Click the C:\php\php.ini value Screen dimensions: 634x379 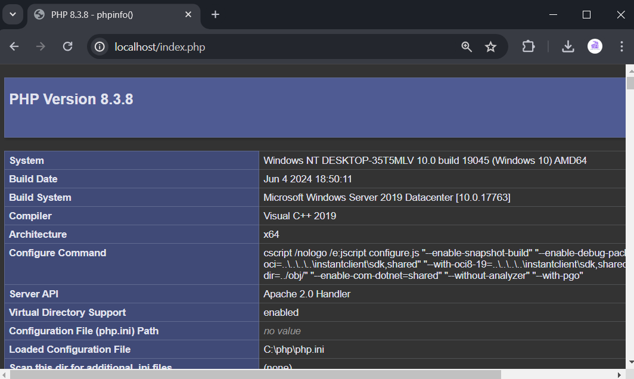294,349
